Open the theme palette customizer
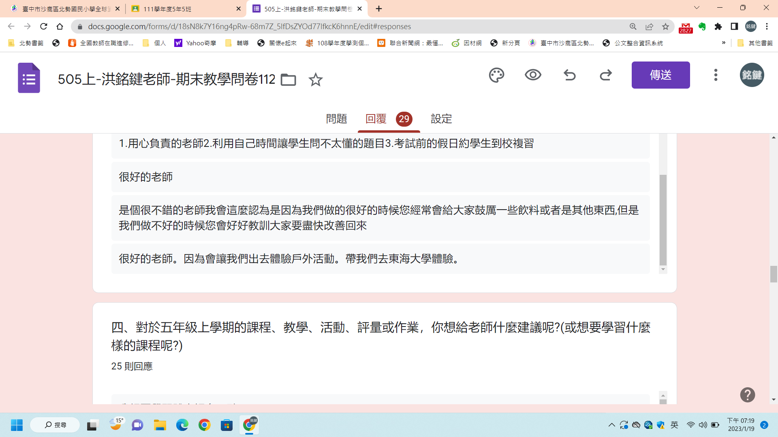The image size is (778, 437). (x=496, y=75)
